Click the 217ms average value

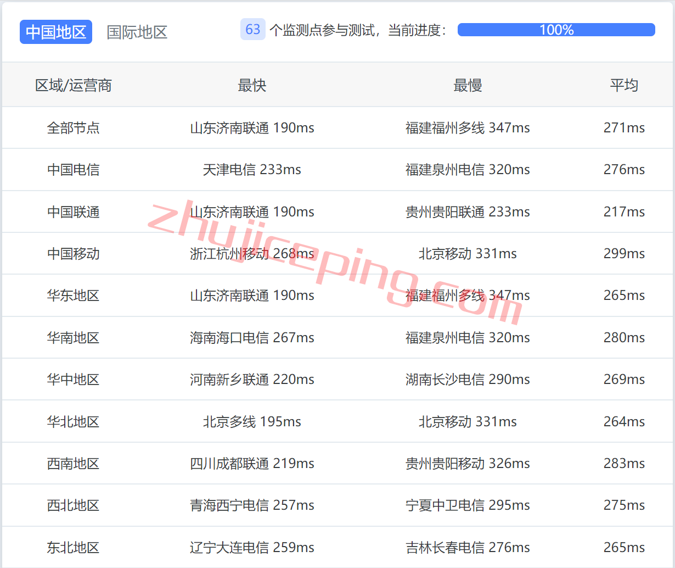pos(624,212)
